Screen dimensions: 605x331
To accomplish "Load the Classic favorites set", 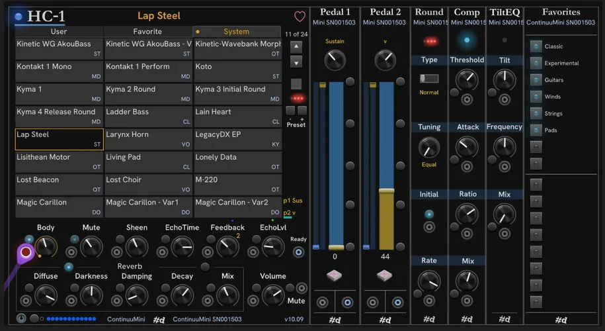I will 536,46.
